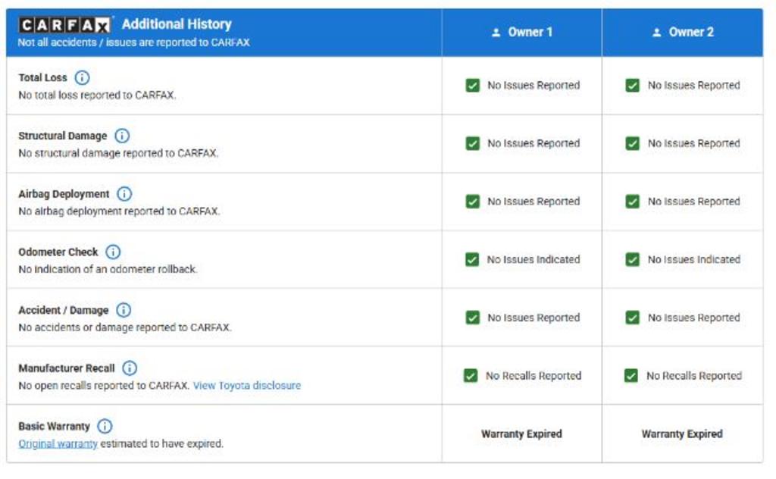Click the Accident / Damage row title
Viewport: 776px width, 479px height.
(x=64, y=310)
